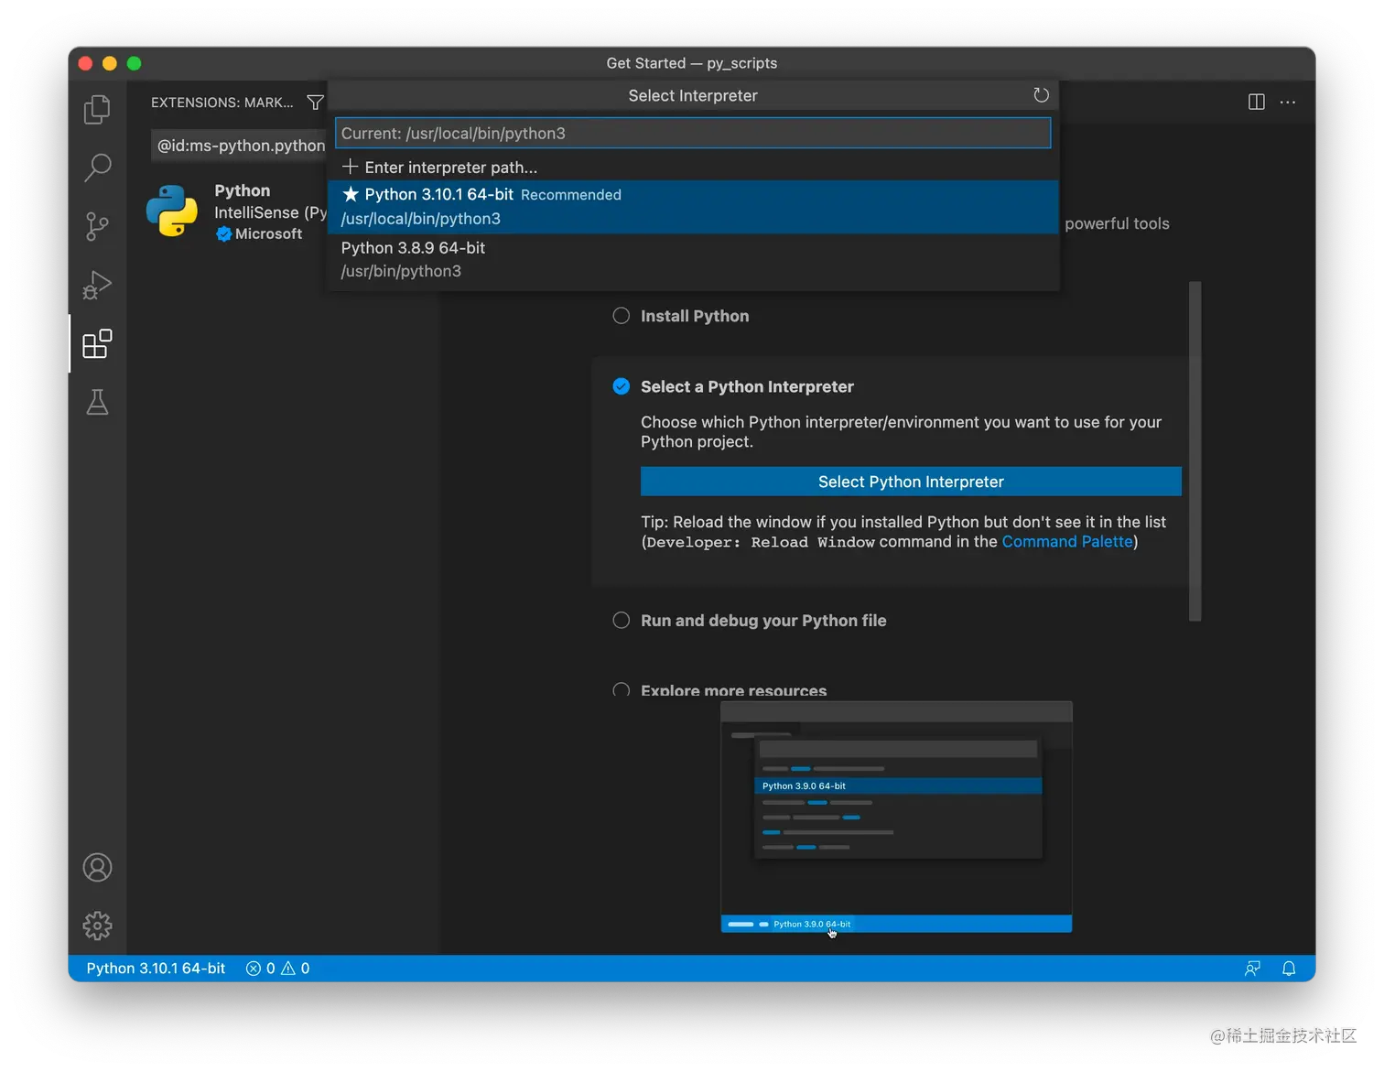
Task: Open the Explorer view in activity bar
Action: 97,110
